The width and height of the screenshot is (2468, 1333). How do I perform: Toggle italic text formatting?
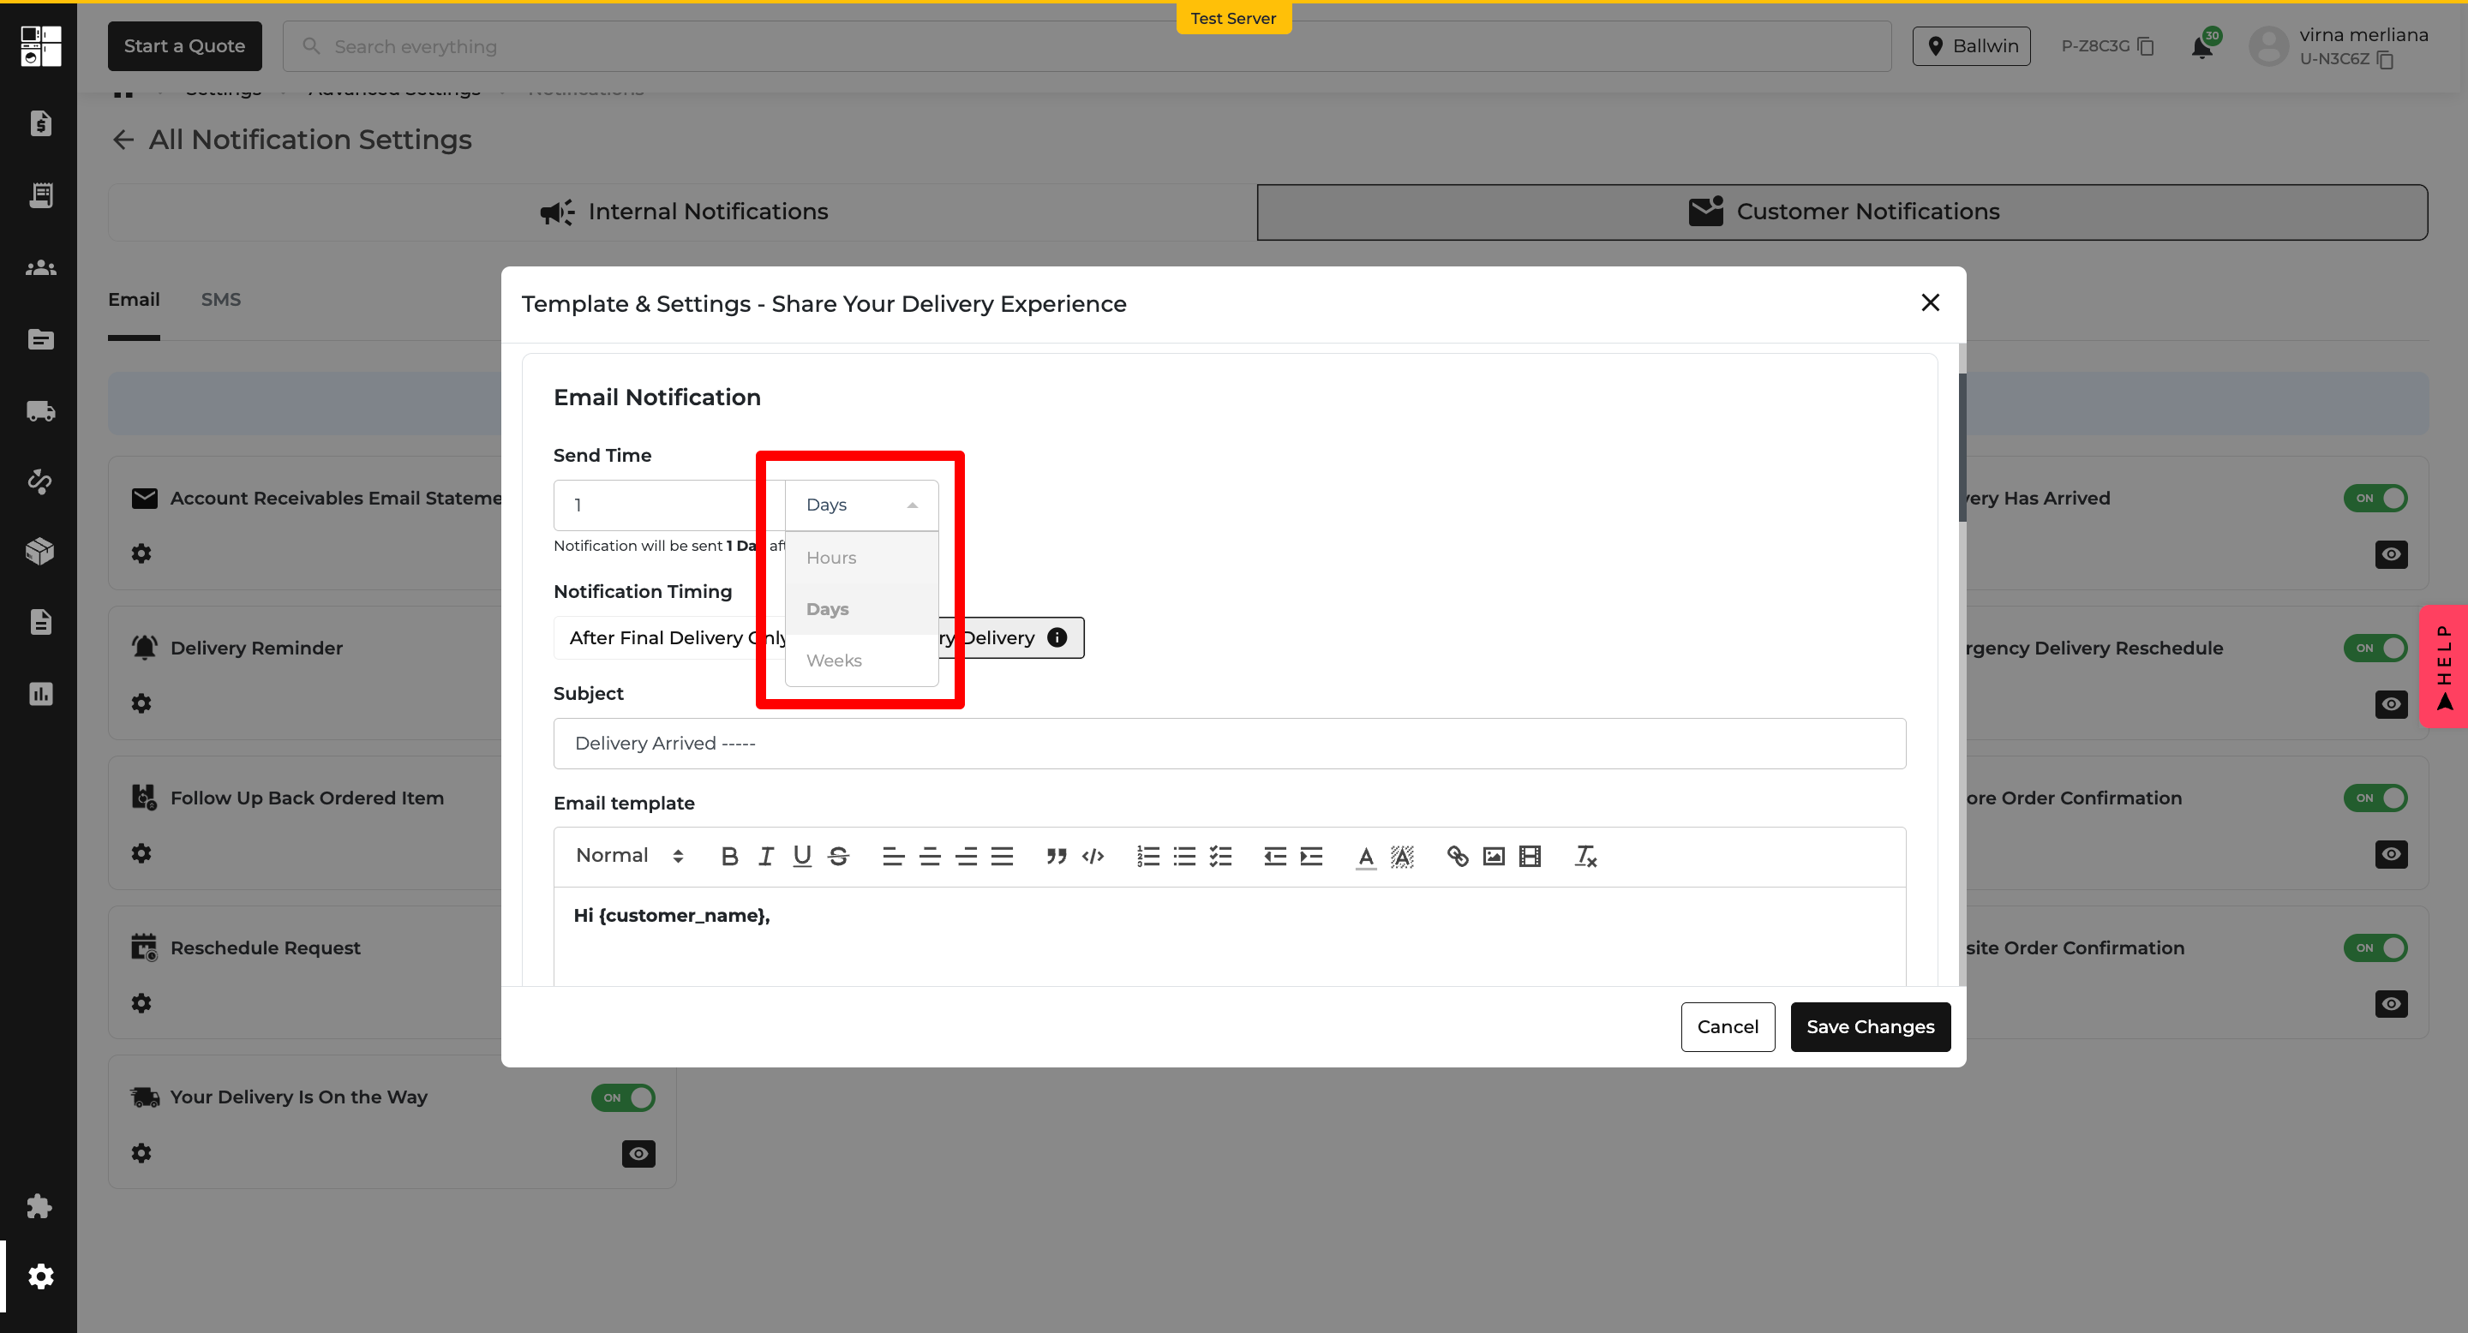click(765, 856)
